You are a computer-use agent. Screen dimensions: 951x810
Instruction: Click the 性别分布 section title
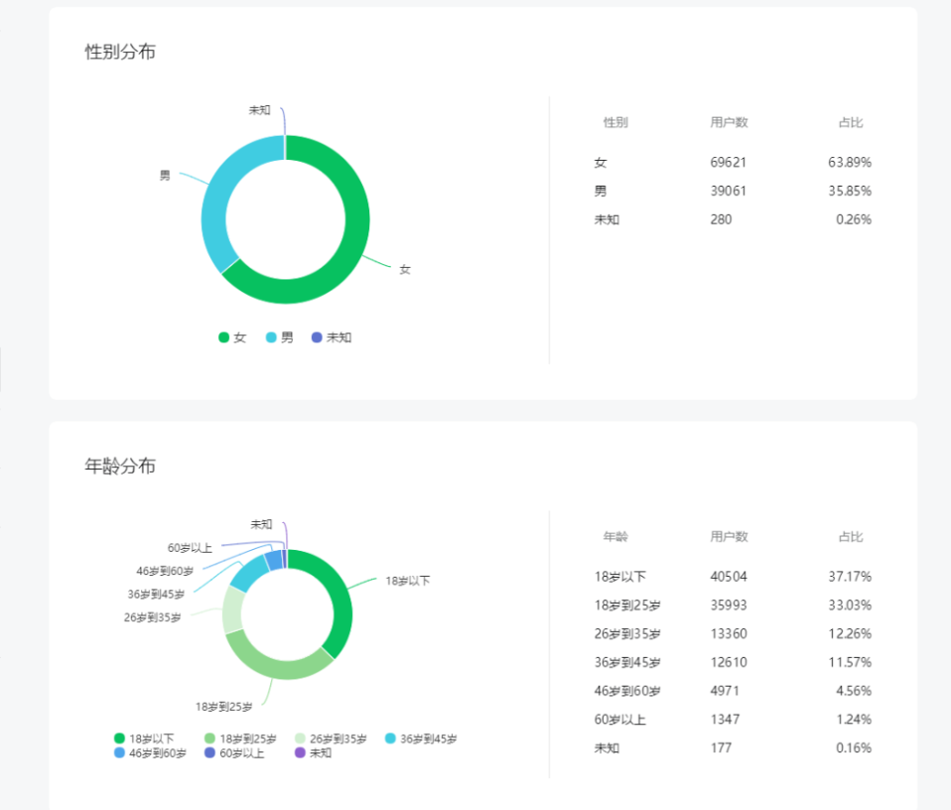(120, 53)
